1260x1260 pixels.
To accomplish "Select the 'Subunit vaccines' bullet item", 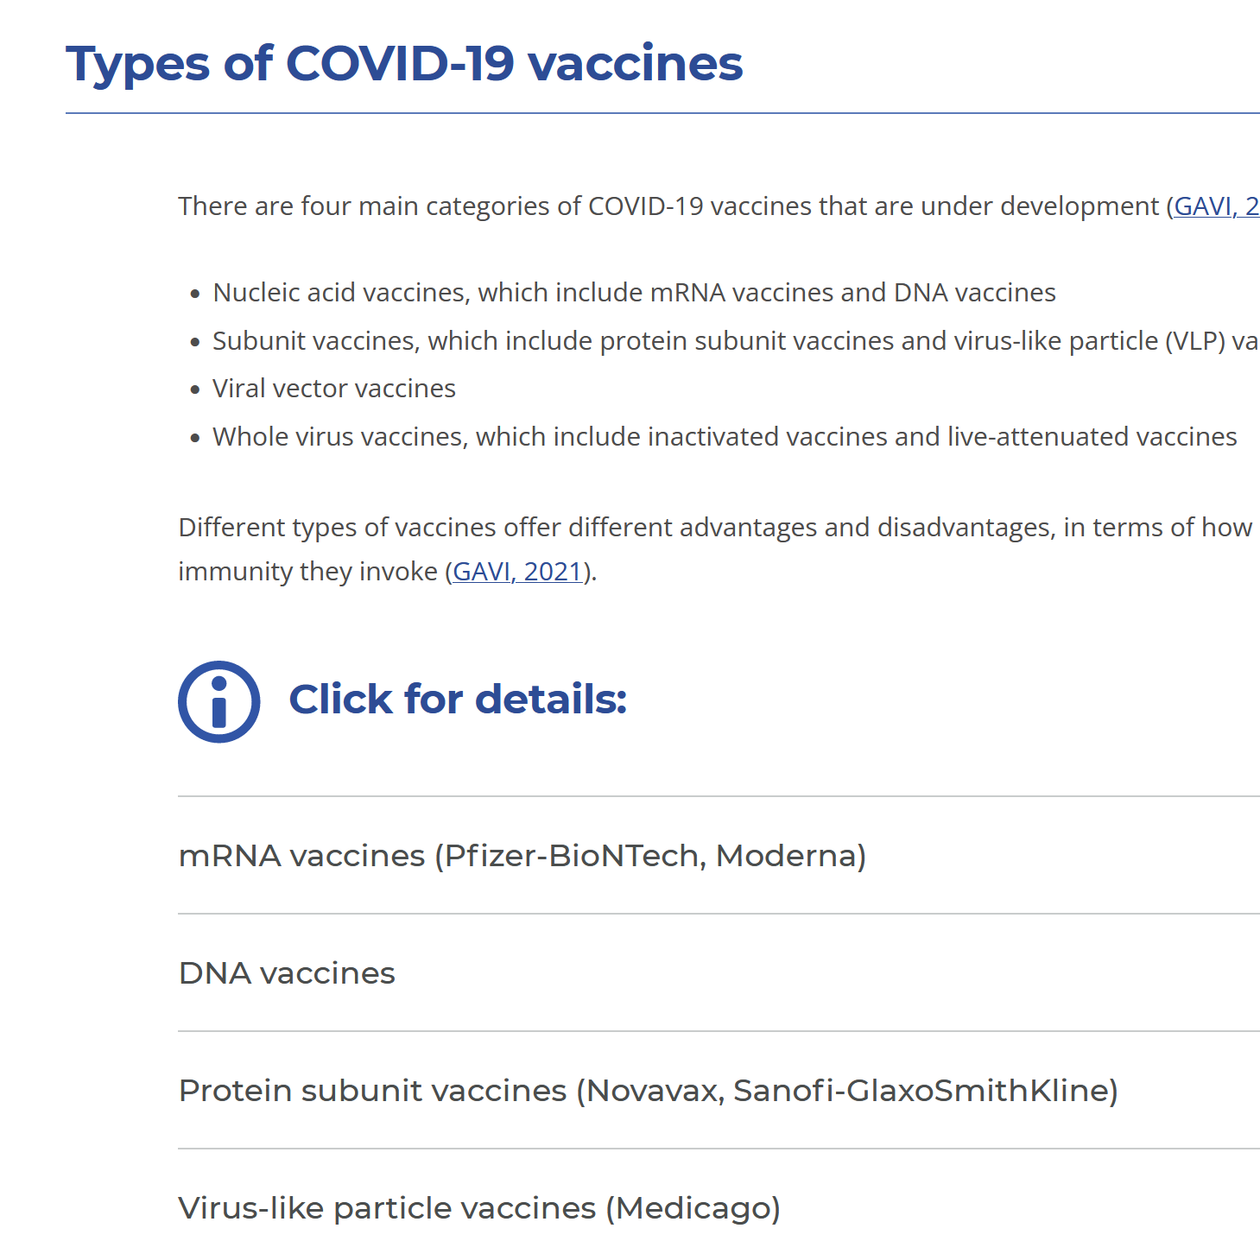I will tap(736, 341).
